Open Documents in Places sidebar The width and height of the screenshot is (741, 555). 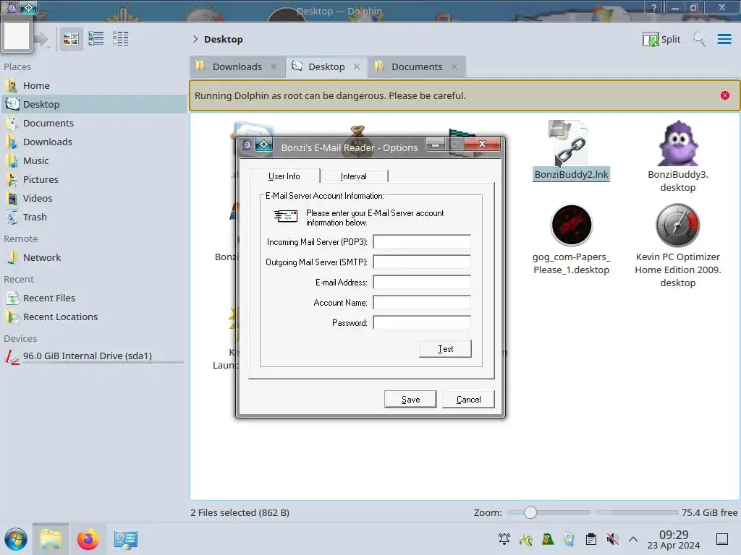pyautogui.click(x=95, y=123)
